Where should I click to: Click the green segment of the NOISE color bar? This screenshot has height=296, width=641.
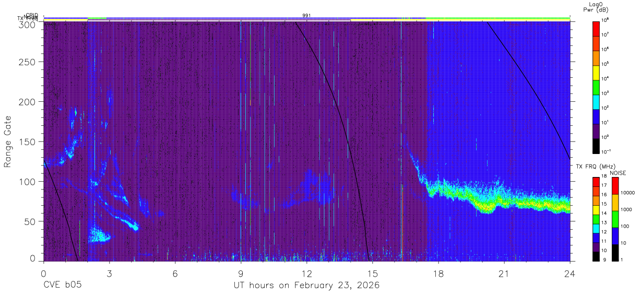coord(615,219)
